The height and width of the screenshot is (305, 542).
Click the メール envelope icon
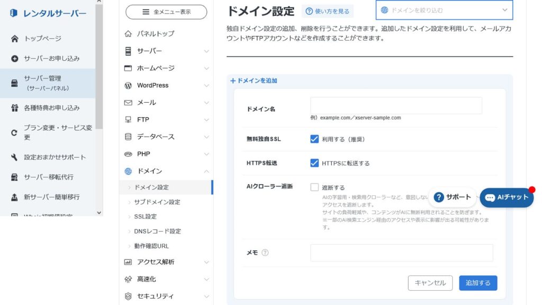(128, 103)
